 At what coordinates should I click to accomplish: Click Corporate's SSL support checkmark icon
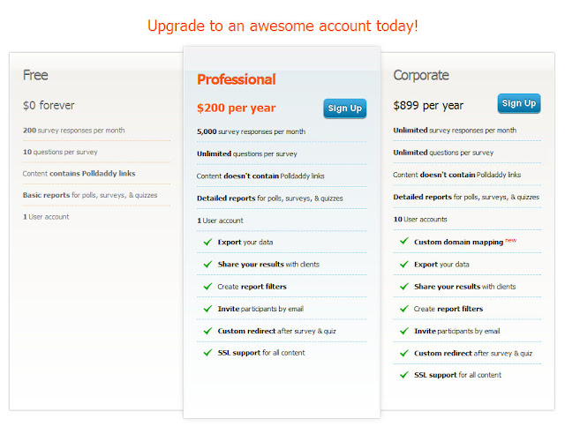[x=404, y=375]
